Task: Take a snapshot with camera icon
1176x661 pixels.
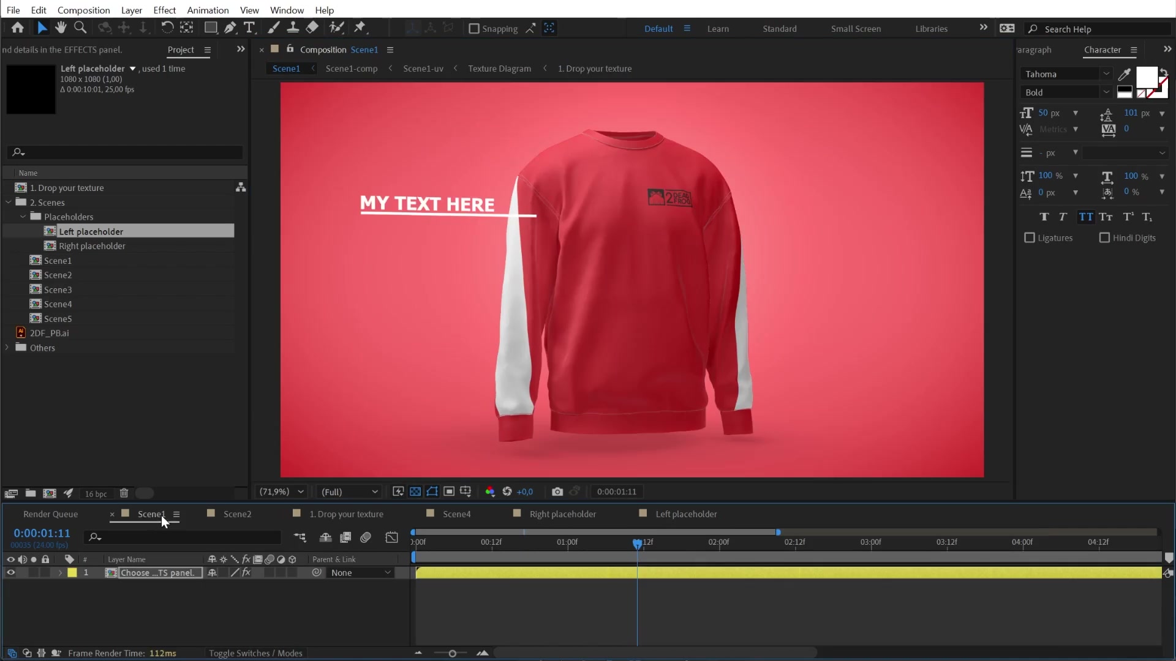Action: (x=557, y=491)
